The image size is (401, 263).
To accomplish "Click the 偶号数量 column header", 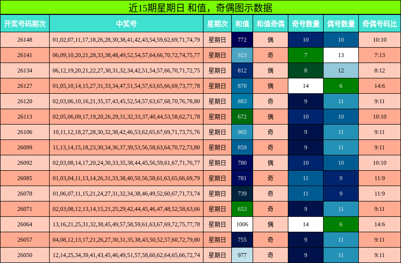I will [341, 23].
